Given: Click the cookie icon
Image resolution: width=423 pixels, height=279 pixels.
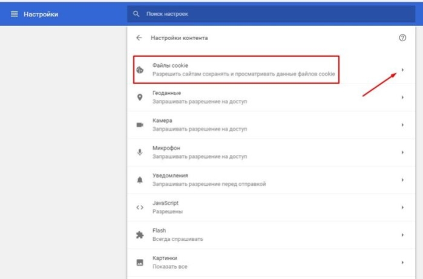Looking at the screenshot, I should 140,70.
